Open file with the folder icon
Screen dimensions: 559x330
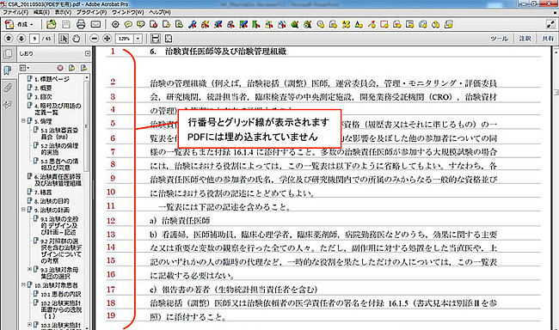52,24
